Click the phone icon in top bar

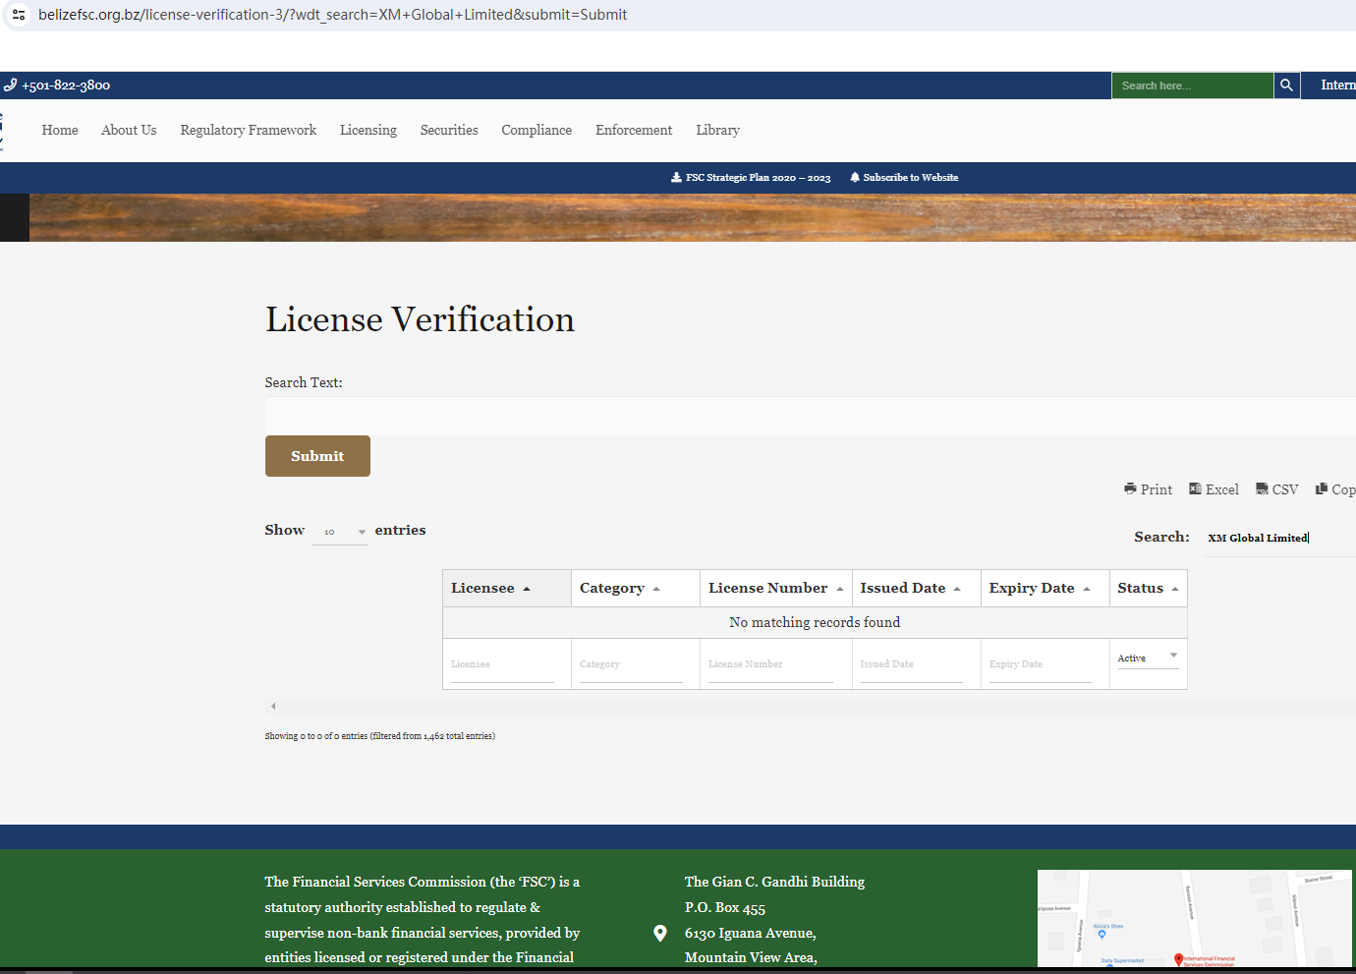(x=10, y=86)
